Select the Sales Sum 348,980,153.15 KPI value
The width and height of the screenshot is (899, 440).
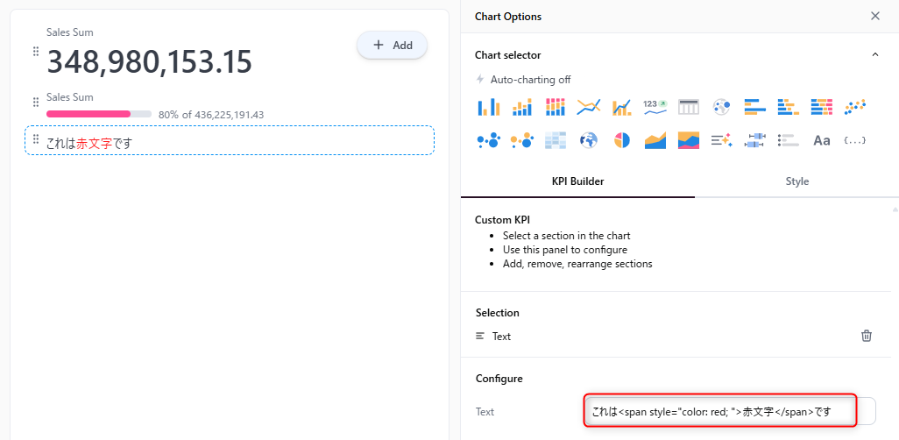click(x=149, y=61)
